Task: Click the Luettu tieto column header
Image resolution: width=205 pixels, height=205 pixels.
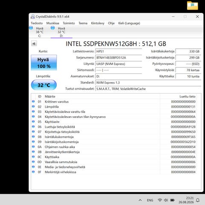Action: (187, 97)
